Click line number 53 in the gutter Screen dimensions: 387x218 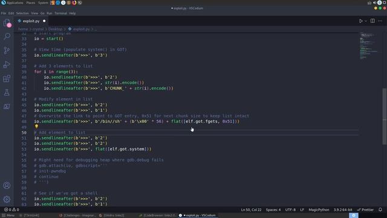24,149
